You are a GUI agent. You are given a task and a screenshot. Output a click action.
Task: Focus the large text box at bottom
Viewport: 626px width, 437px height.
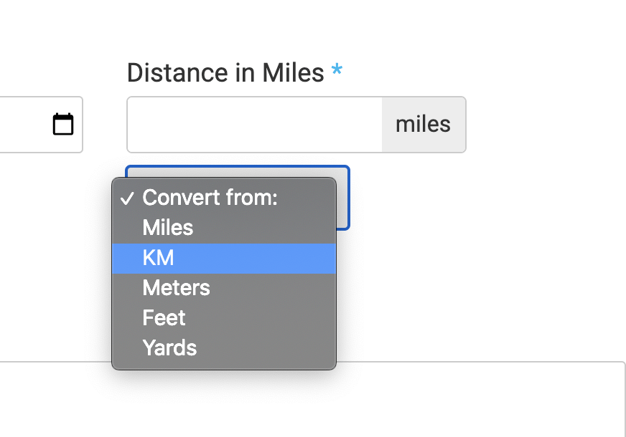coord(479,399)
